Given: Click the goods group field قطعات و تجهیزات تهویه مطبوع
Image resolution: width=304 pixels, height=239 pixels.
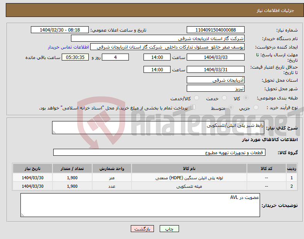Looking at the screenshot, I should 159,152.
